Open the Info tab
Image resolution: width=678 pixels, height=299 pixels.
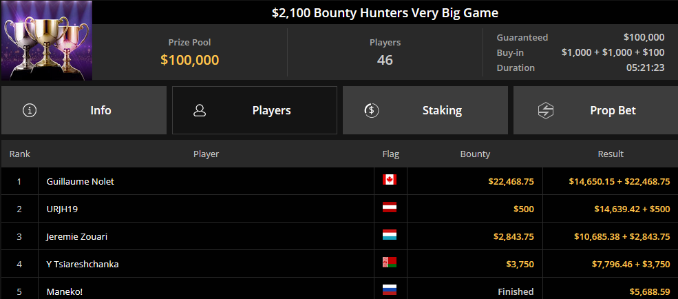pos(84,110)
